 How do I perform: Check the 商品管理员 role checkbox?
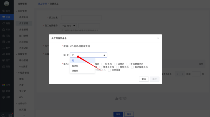click(132, 67)
